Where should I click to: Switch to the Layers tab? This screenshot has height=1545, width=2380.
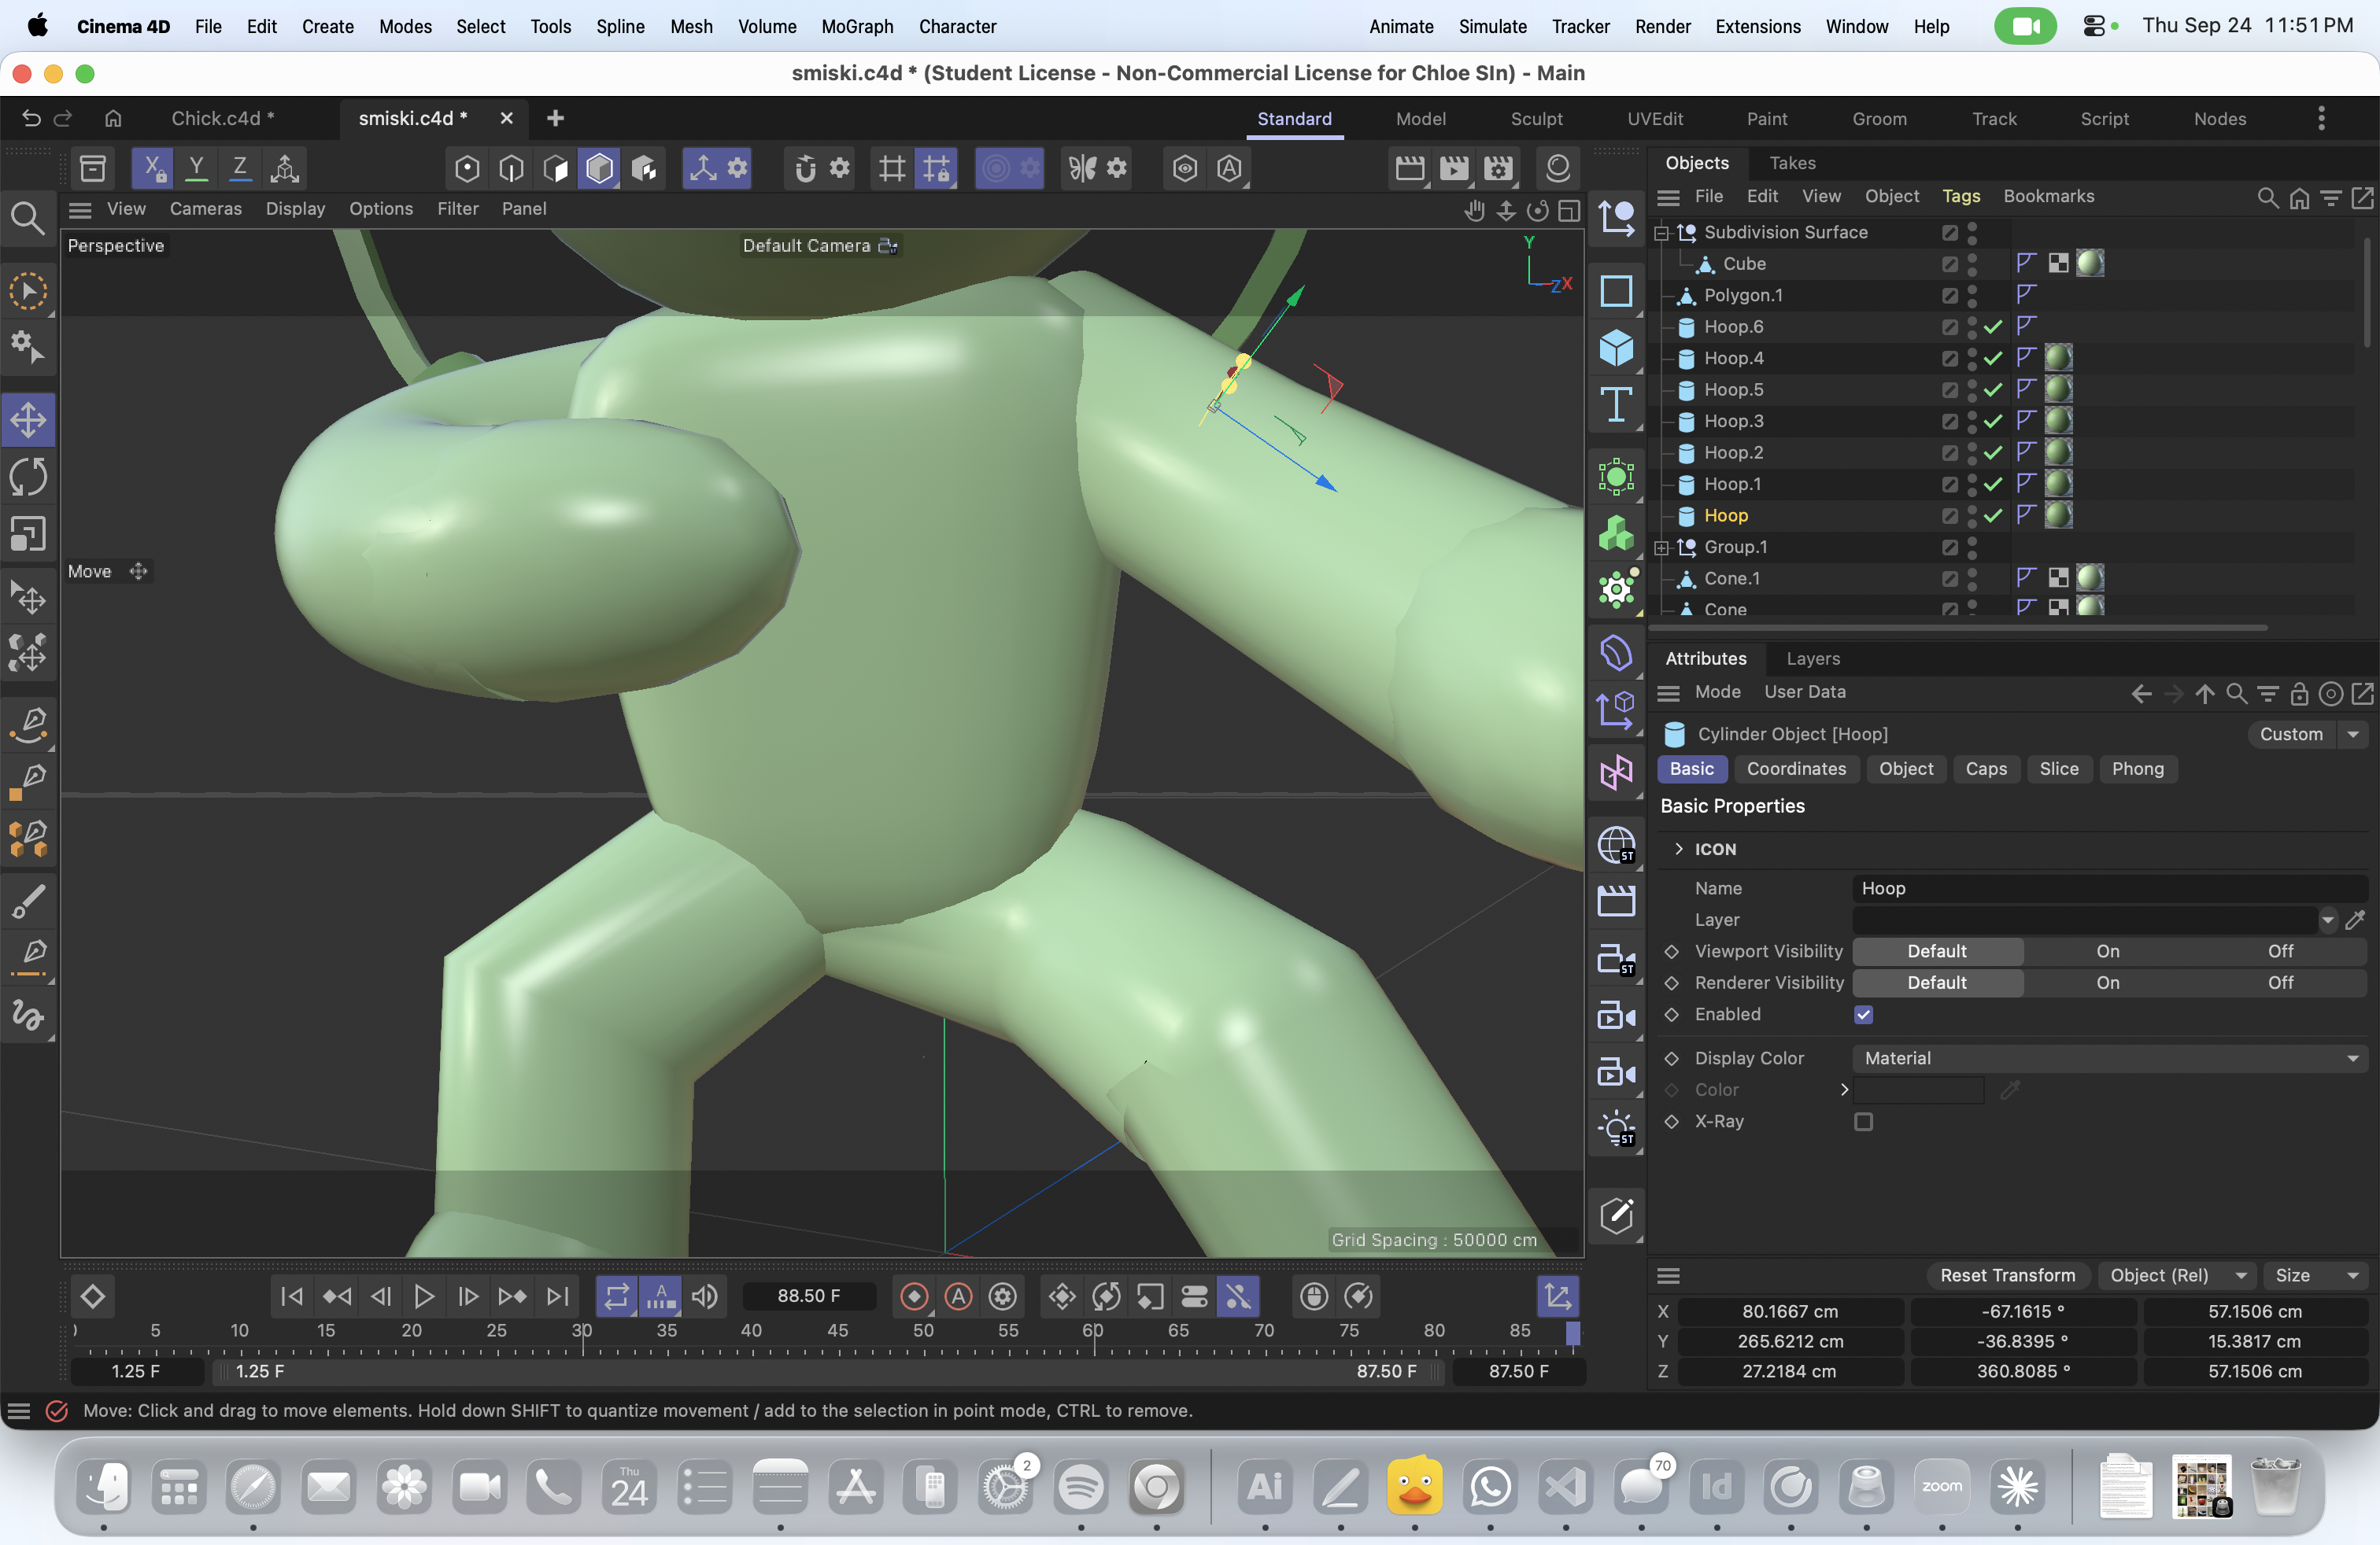[x=1813, y=658]
